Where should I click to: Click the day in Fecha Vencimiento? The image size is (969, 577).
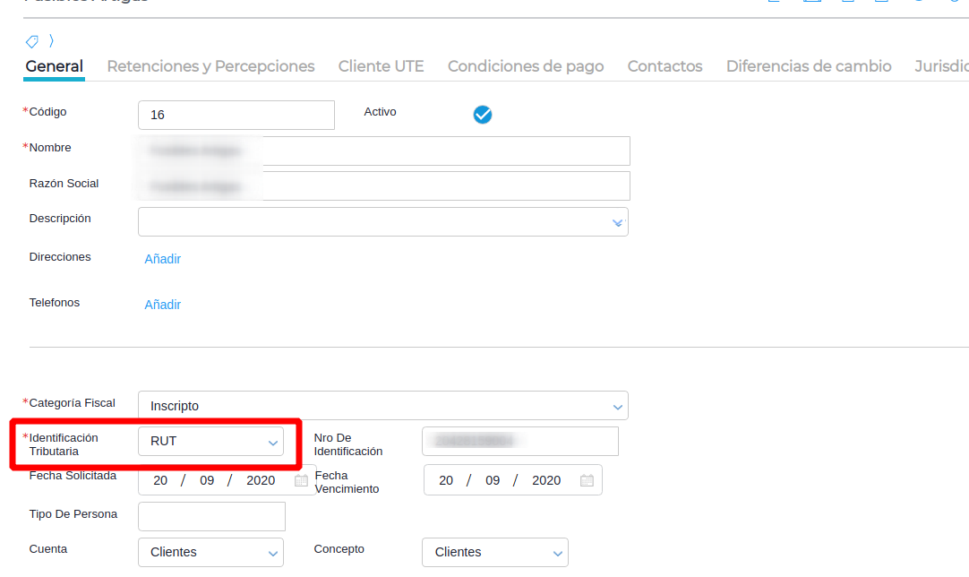(x=446, y=480)
